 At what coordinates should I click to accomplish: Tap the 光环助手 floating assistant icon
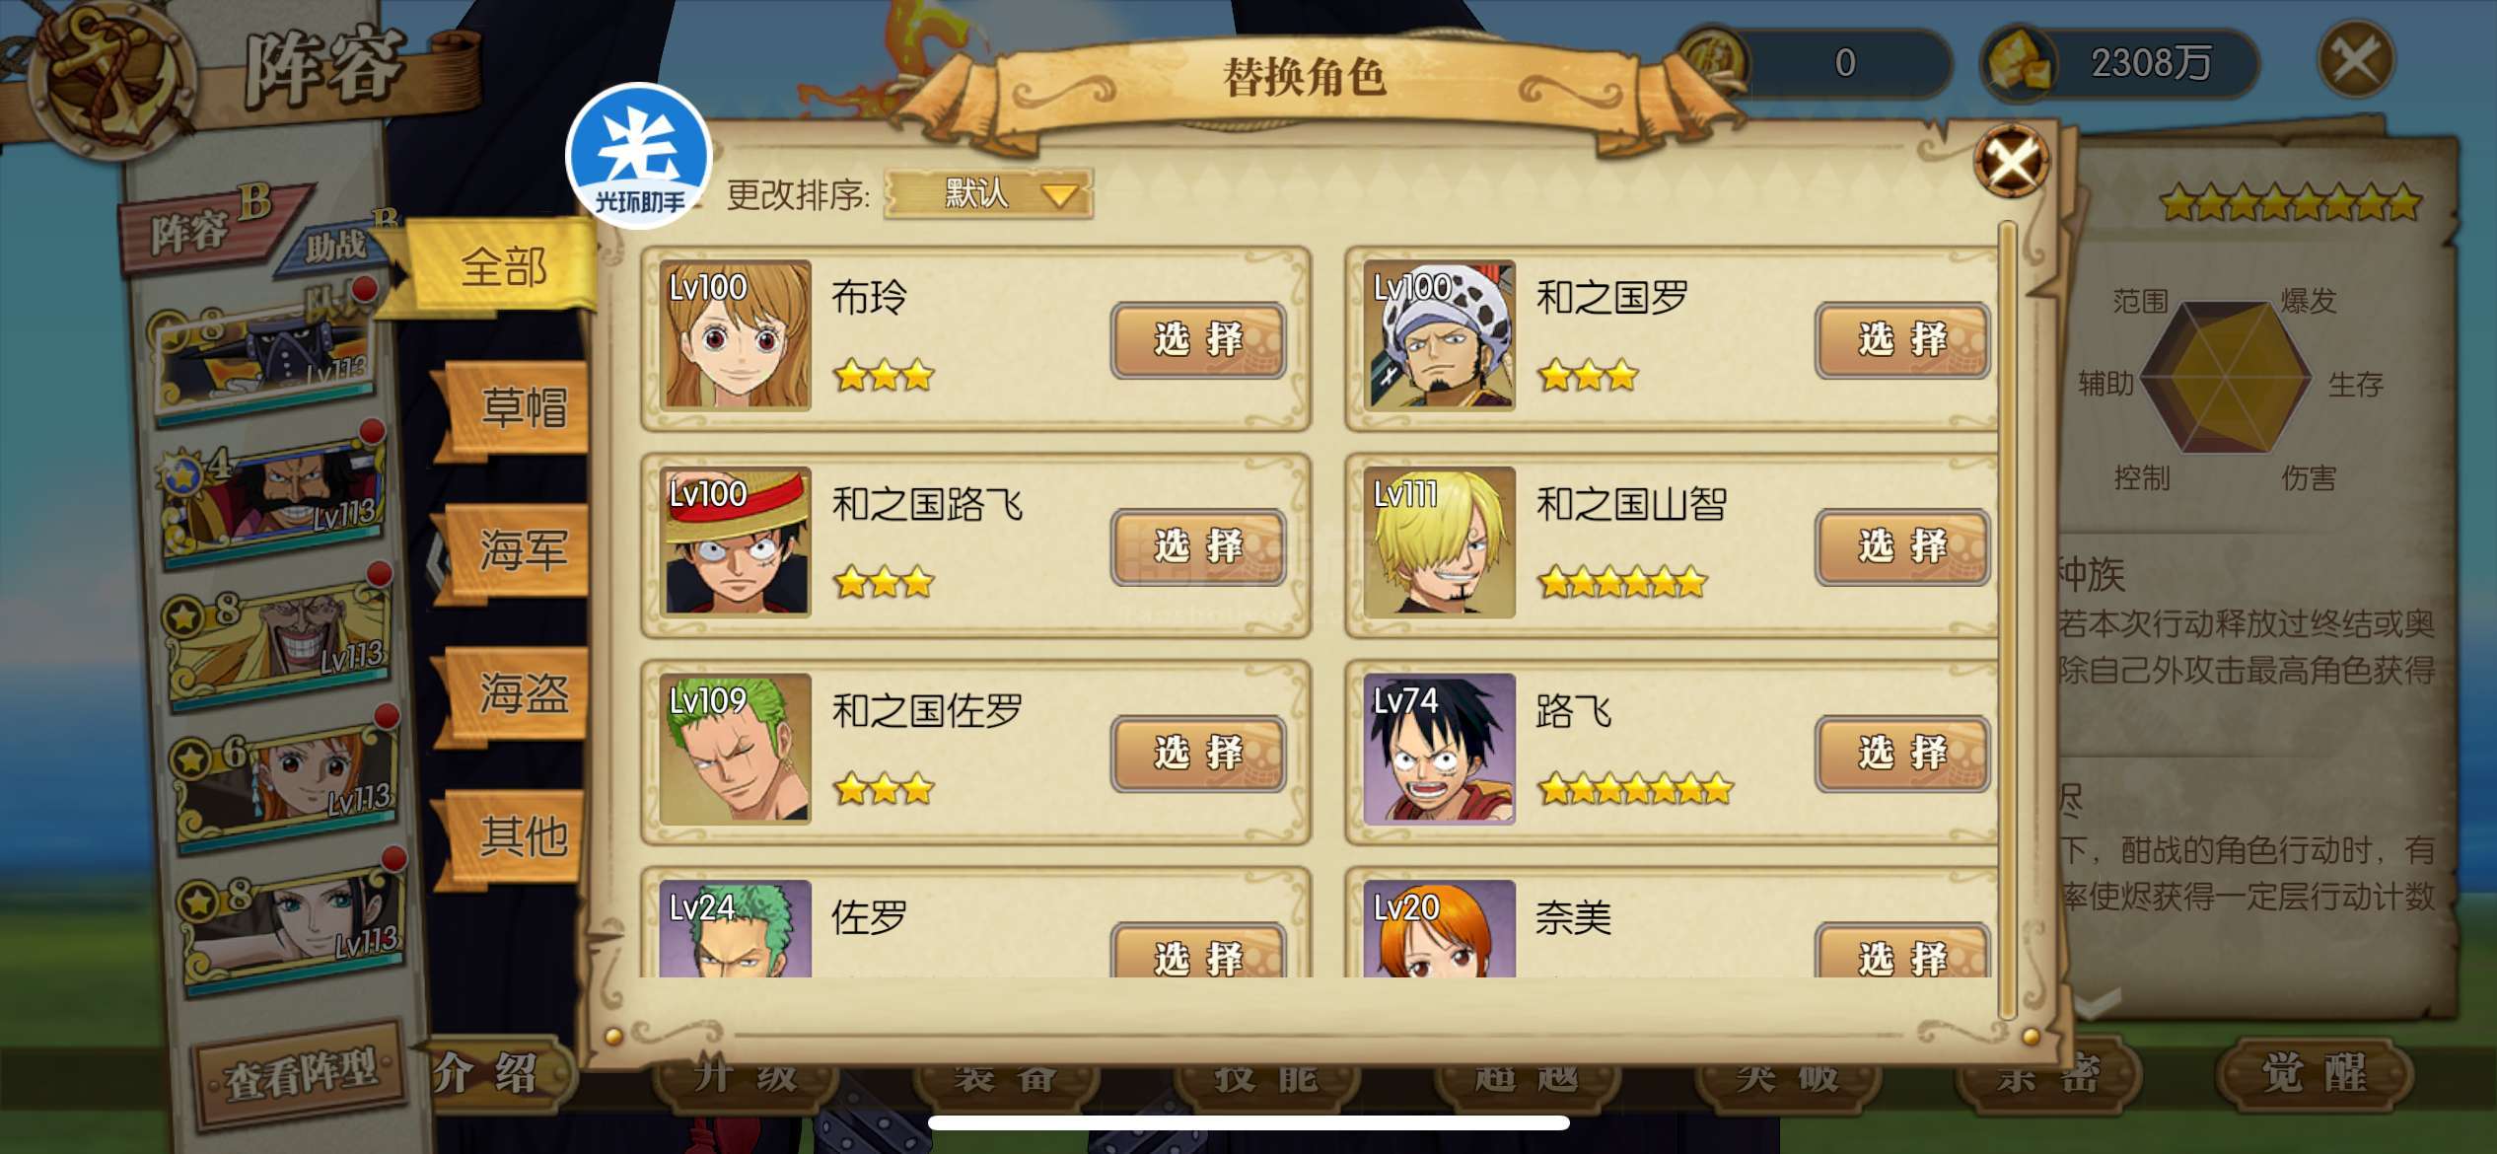tap(638, 155)
